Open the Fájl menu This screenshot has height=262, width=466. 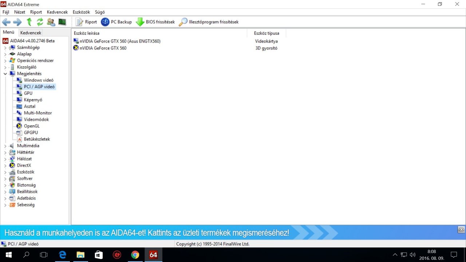pos(6,12)
